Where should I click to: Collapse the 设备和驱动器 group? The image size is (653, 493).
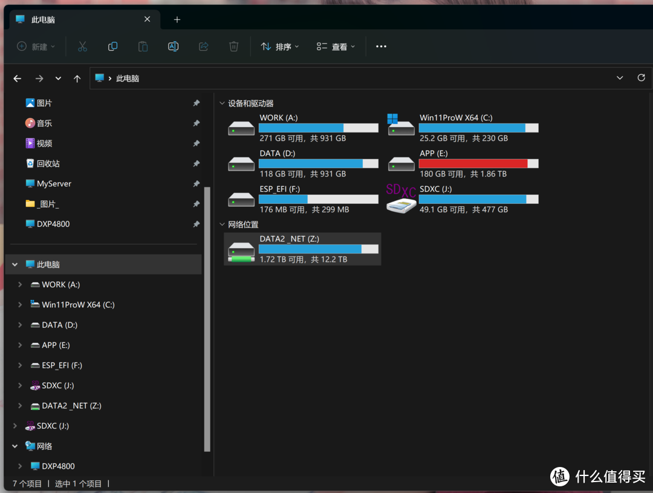tap(222, 103)
